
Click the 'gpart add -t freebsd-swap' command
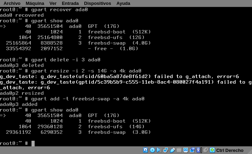click(x=88, y=99)
